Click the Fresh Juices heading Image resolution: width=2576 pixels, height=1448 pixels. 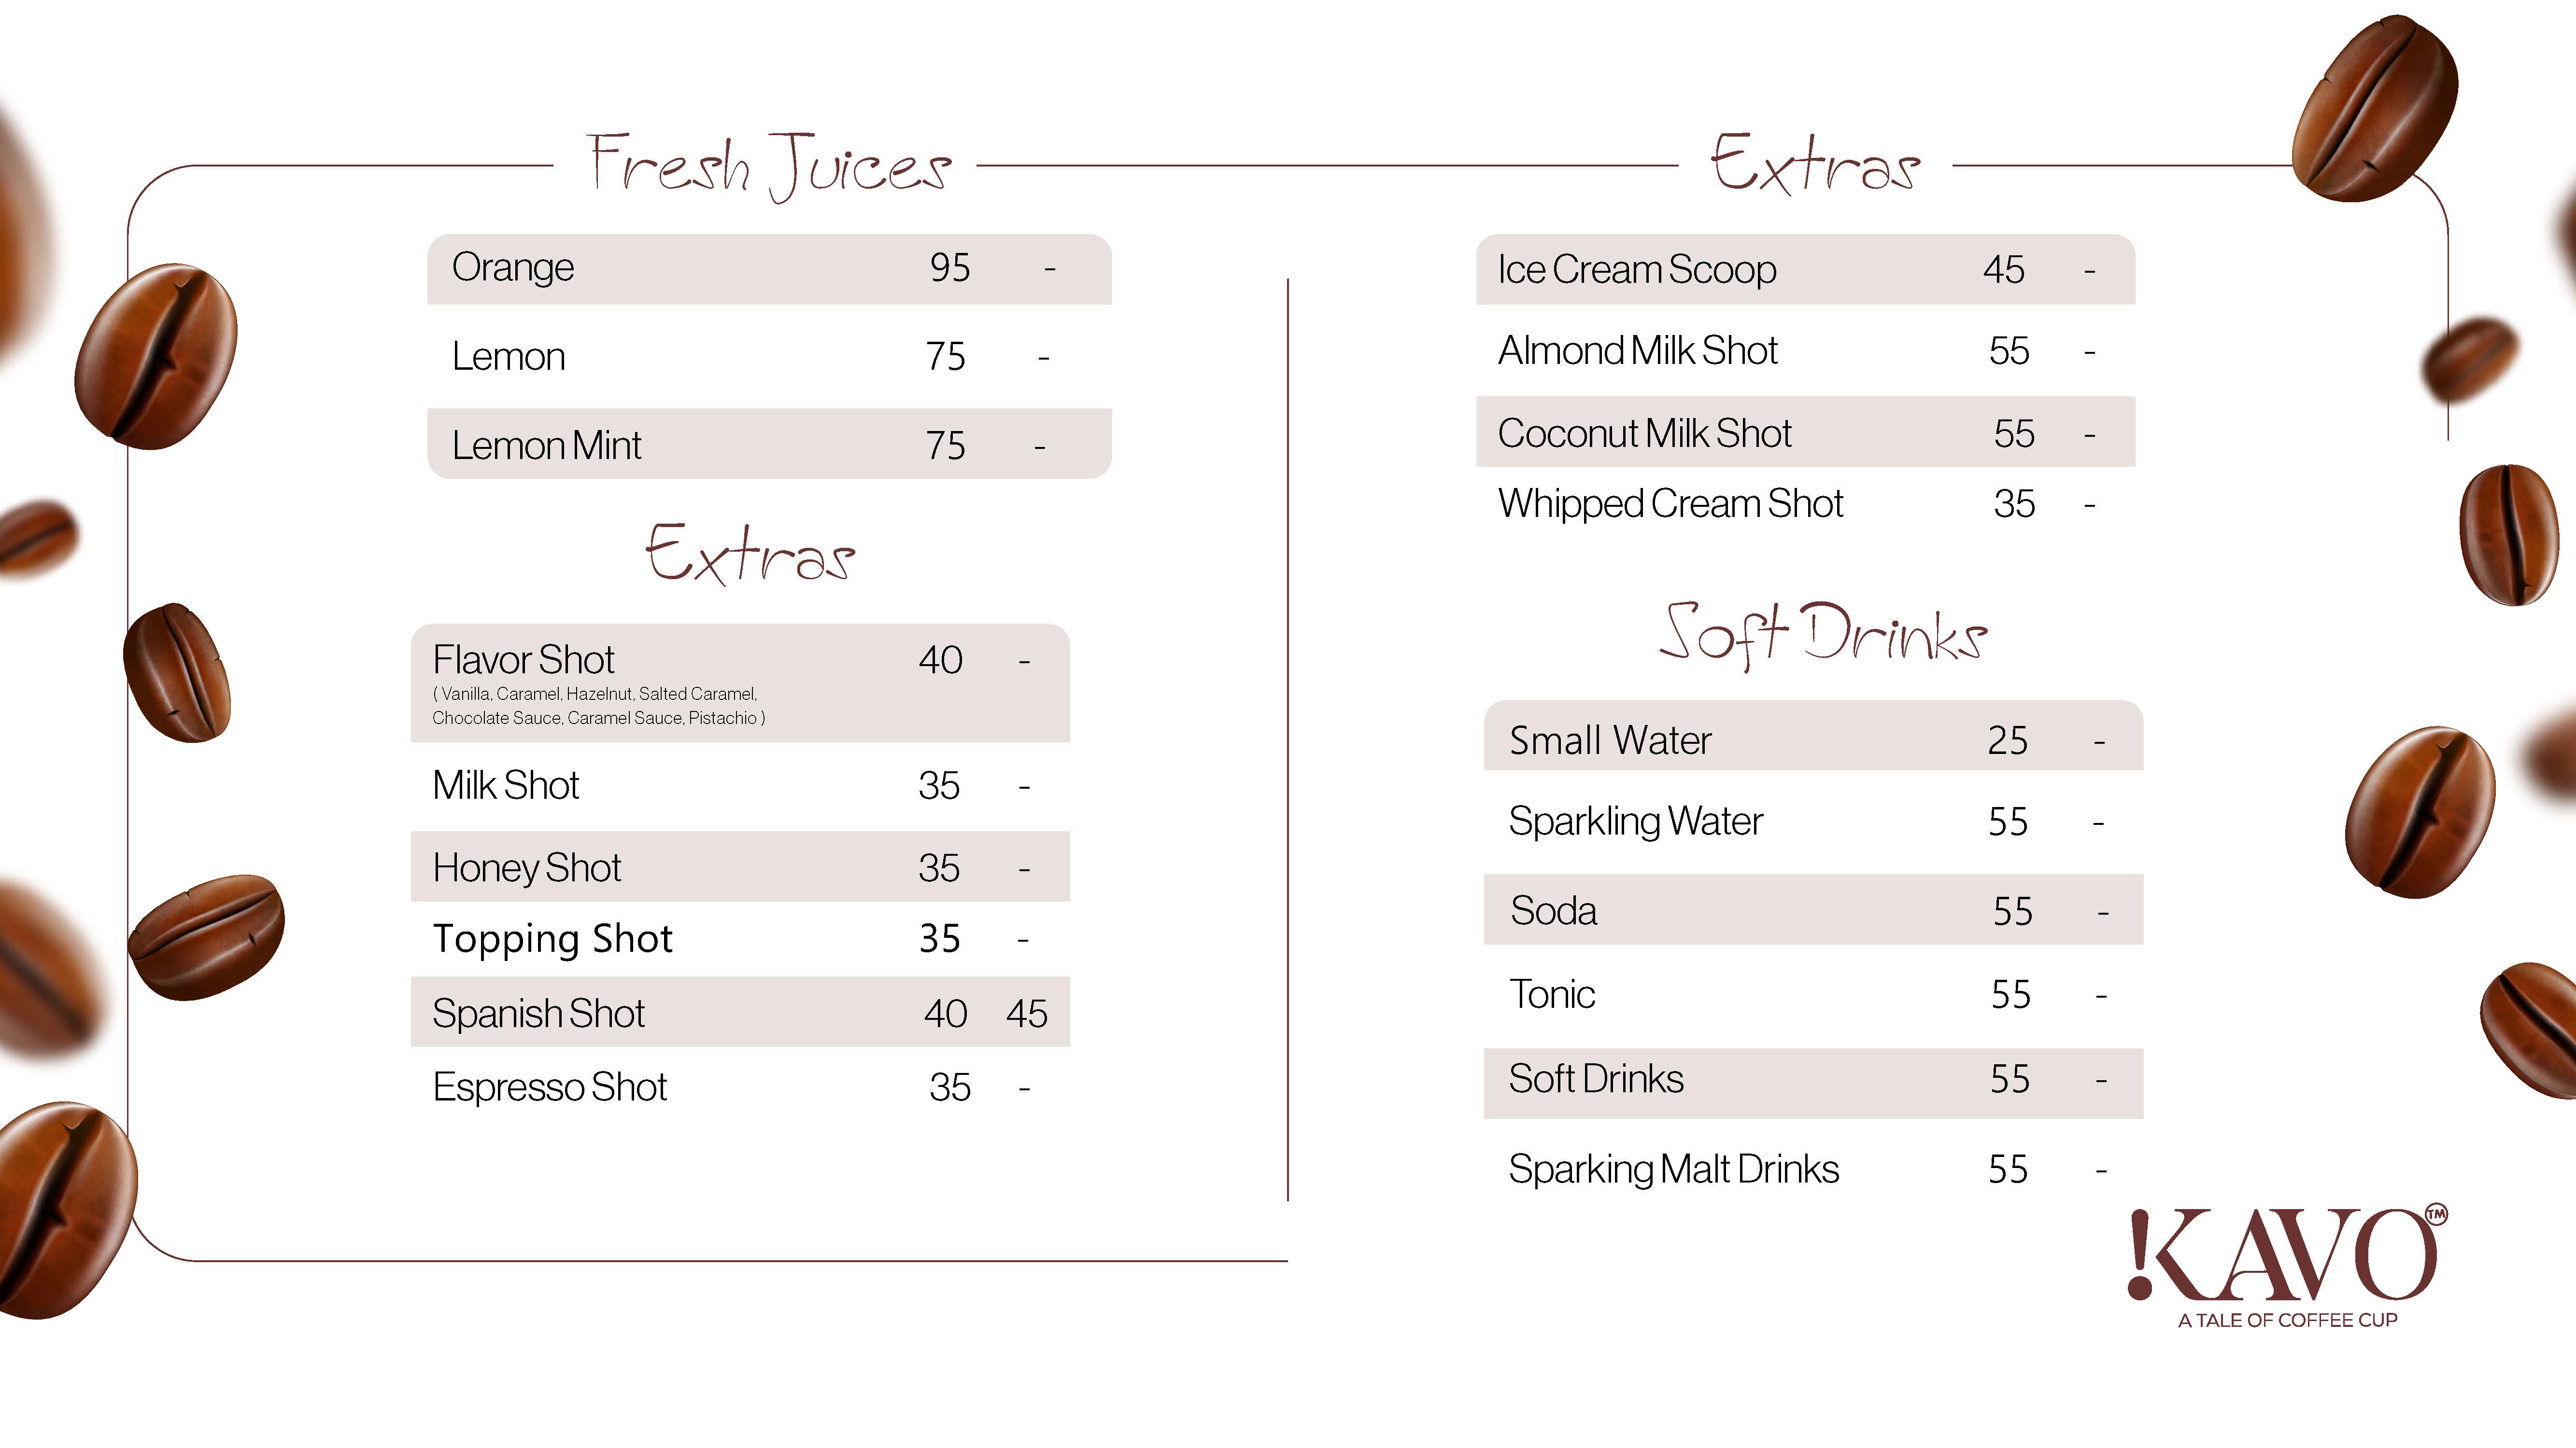click(x=767, y=165)
